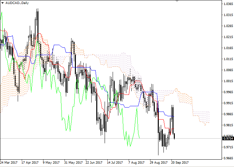The height and width of the screenshot is (167, 234).
Task: Click the 24 Mar 2017 date label
Action: 9,163
